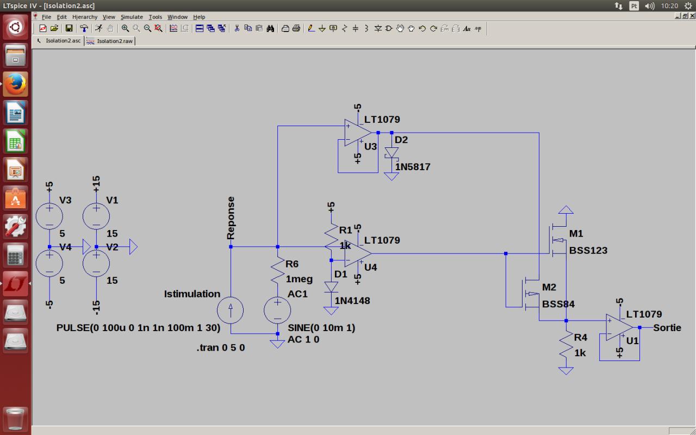696x435 pixels.
Task: Cascade windows using the toolbar icon
Action: [x=211, y=28]
